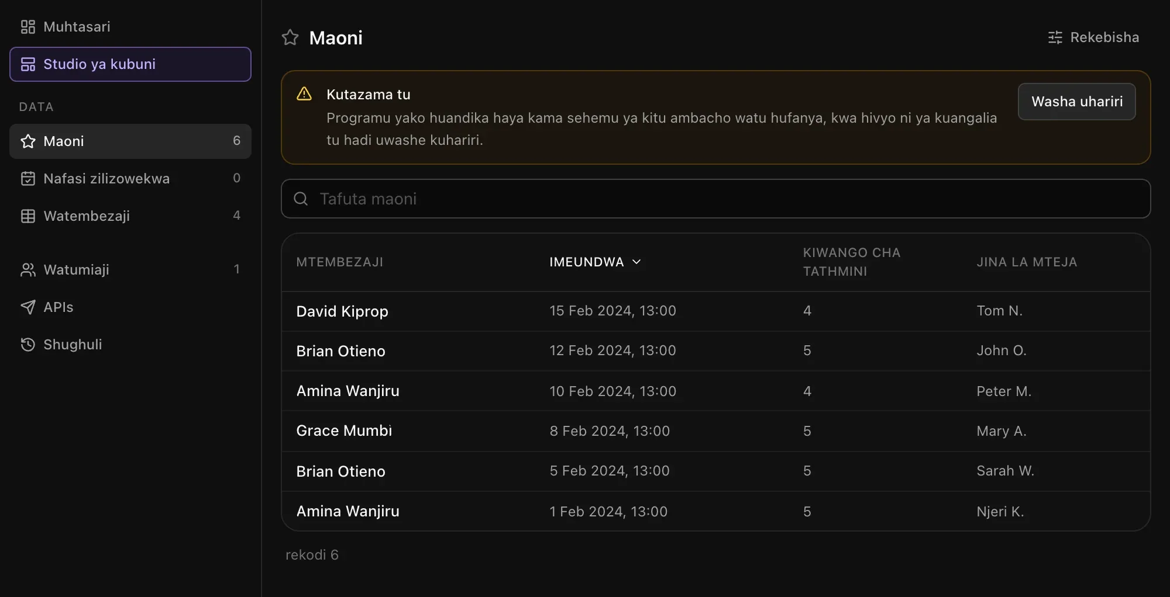This screenshot has height=597, width=1170.
Task: Click the Rekebisha button
Action: pyautogui.click(x=1093, y=37)
